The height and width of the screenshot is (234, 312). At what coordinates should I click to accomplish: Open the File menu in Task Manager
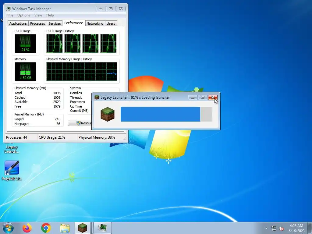(10, 15)
